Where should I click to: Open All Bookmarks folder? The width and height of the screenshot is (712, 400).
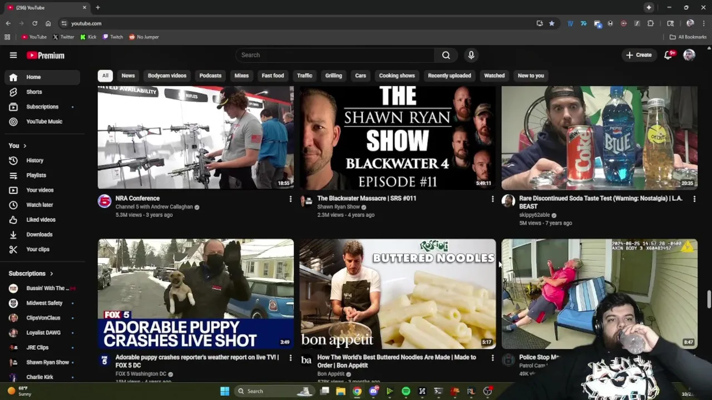coord(688,37)
